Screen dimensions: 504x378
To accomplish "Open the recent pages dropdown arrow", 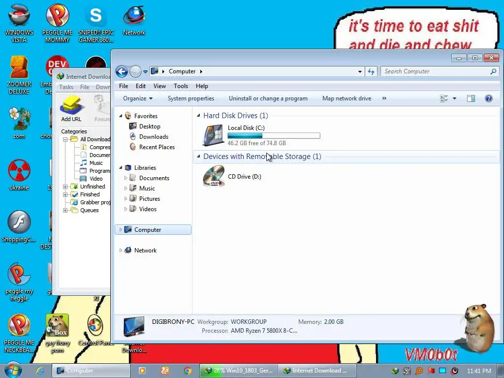I will click(145, 72).
